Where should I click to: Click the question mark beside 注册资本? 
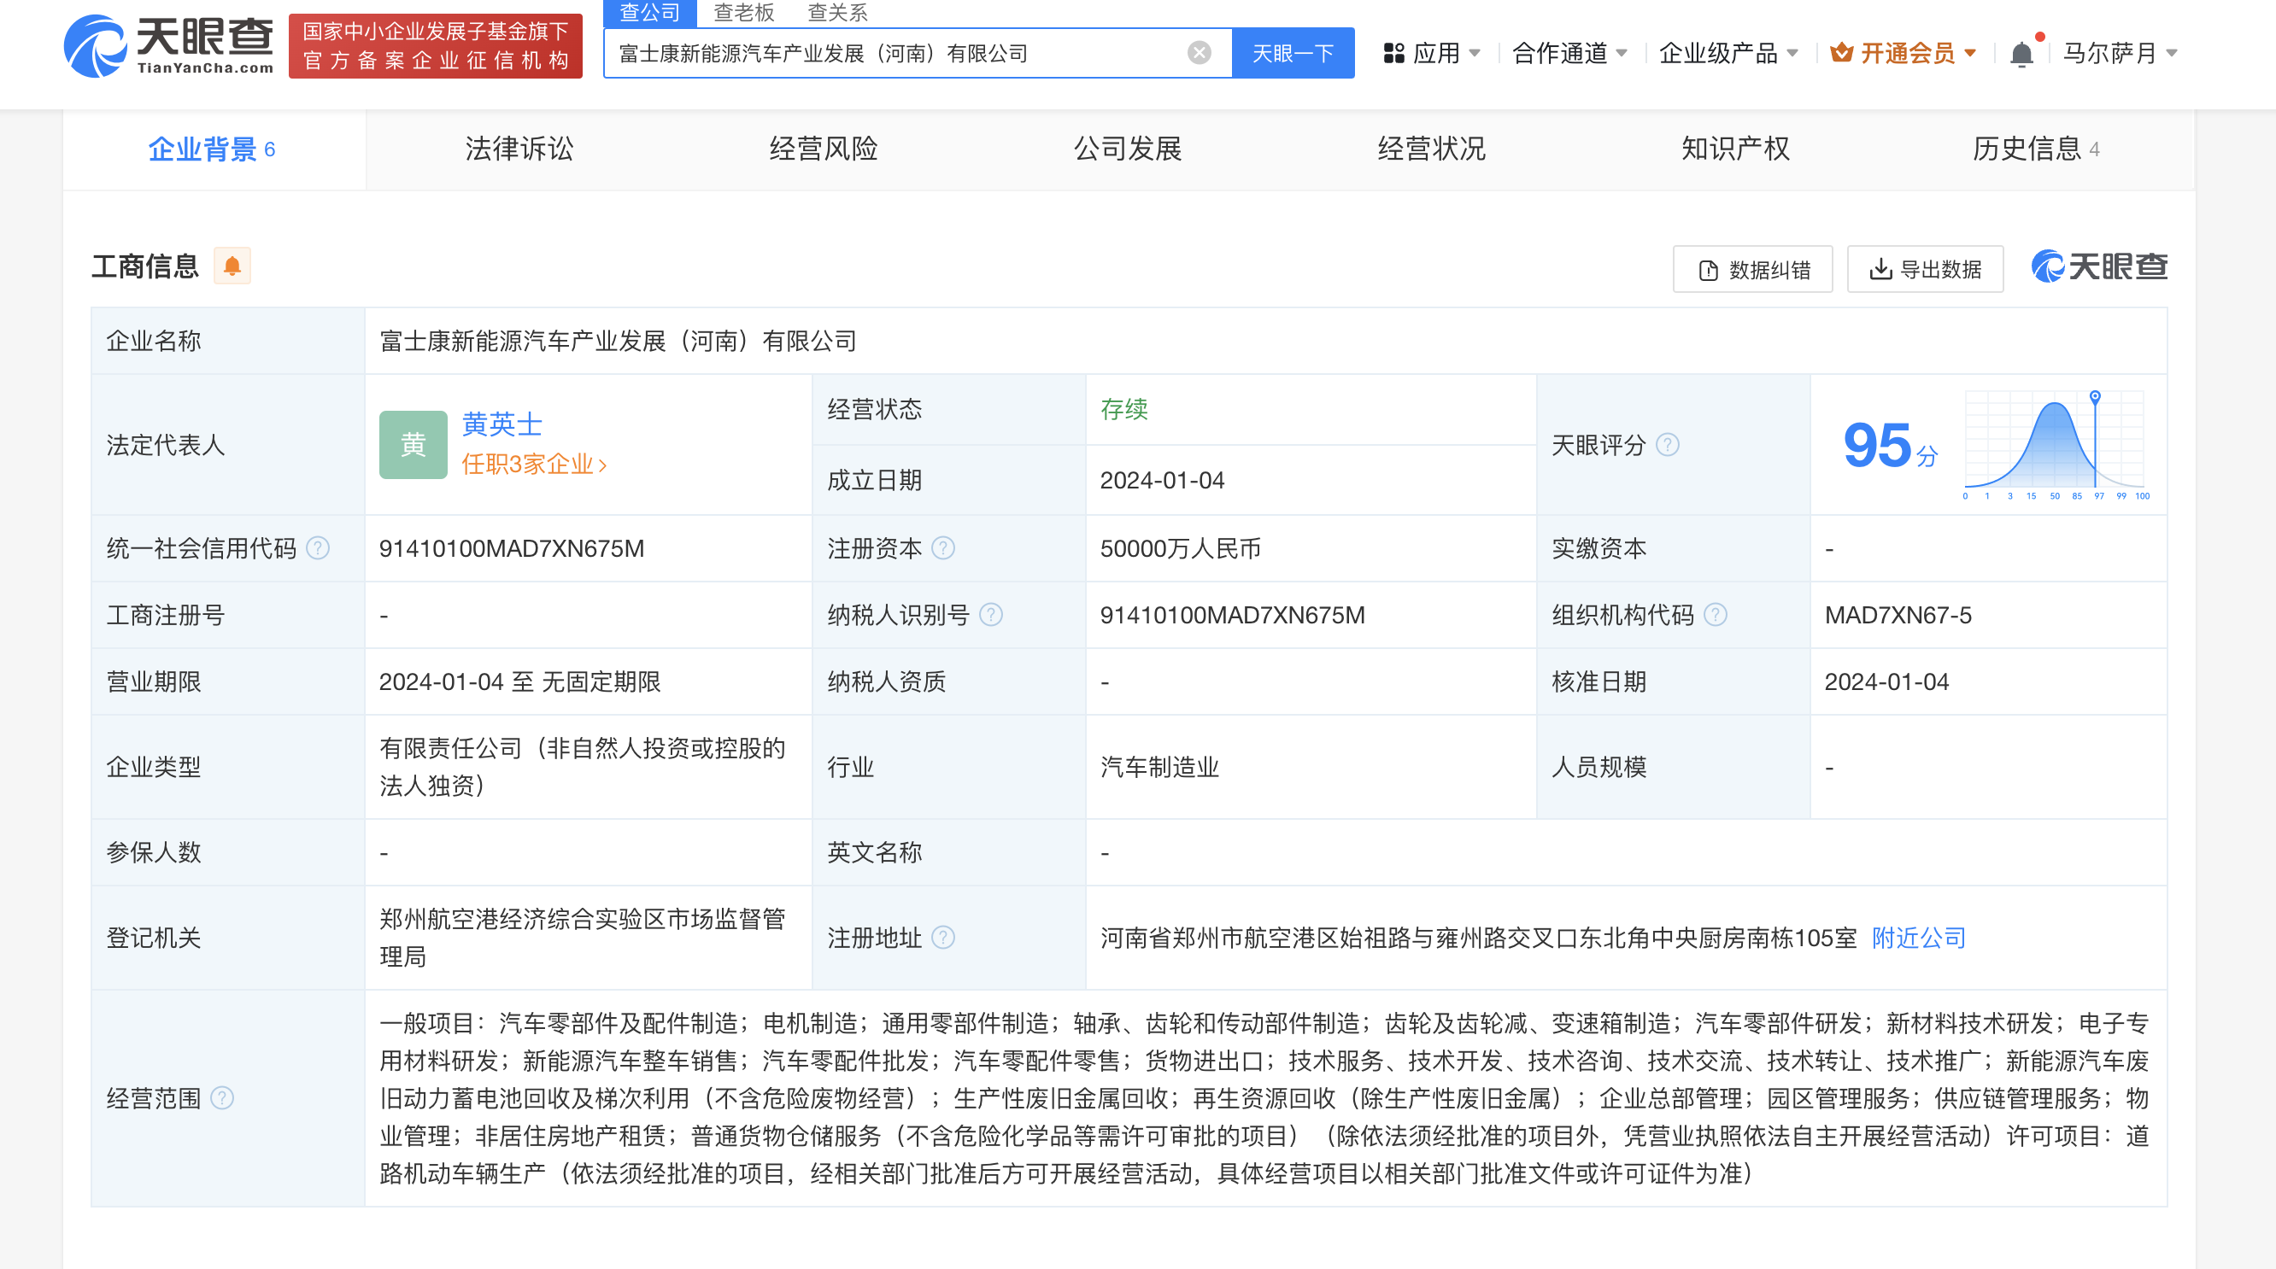tap(945, 547)
